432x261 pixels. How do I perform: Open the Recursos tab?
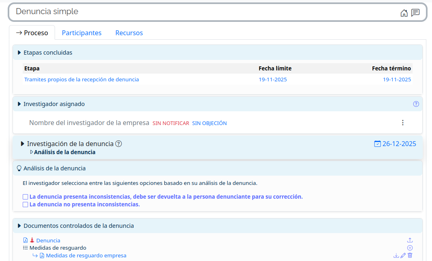click(x=129, y=33)
